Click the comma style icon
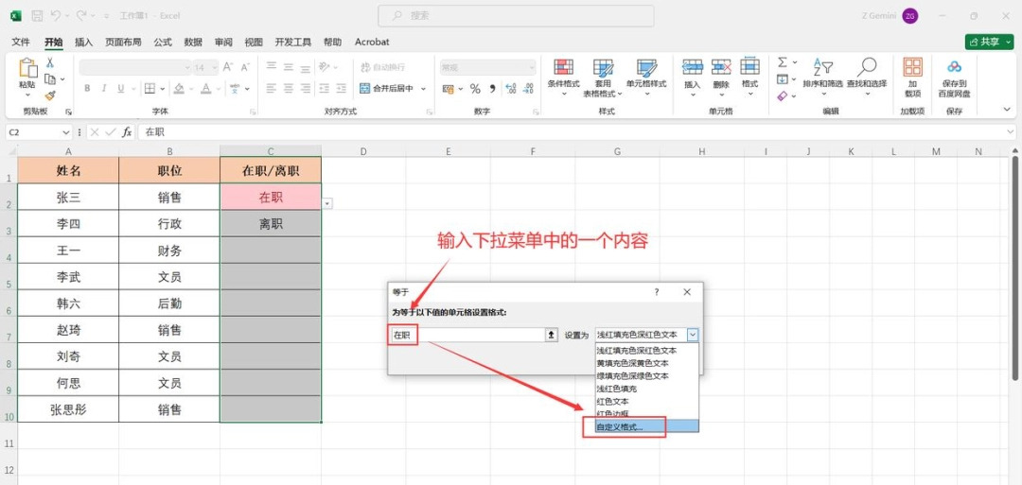Image resolution: width=1022 pixels, height=485 pixels. pos(493,89)
